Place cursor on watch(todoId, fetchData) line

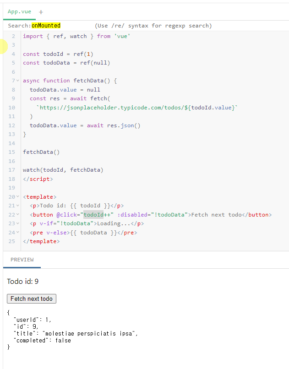coord(63,170)
